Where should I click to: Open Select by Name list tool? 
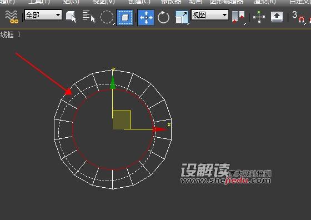(x=89, y=17)
